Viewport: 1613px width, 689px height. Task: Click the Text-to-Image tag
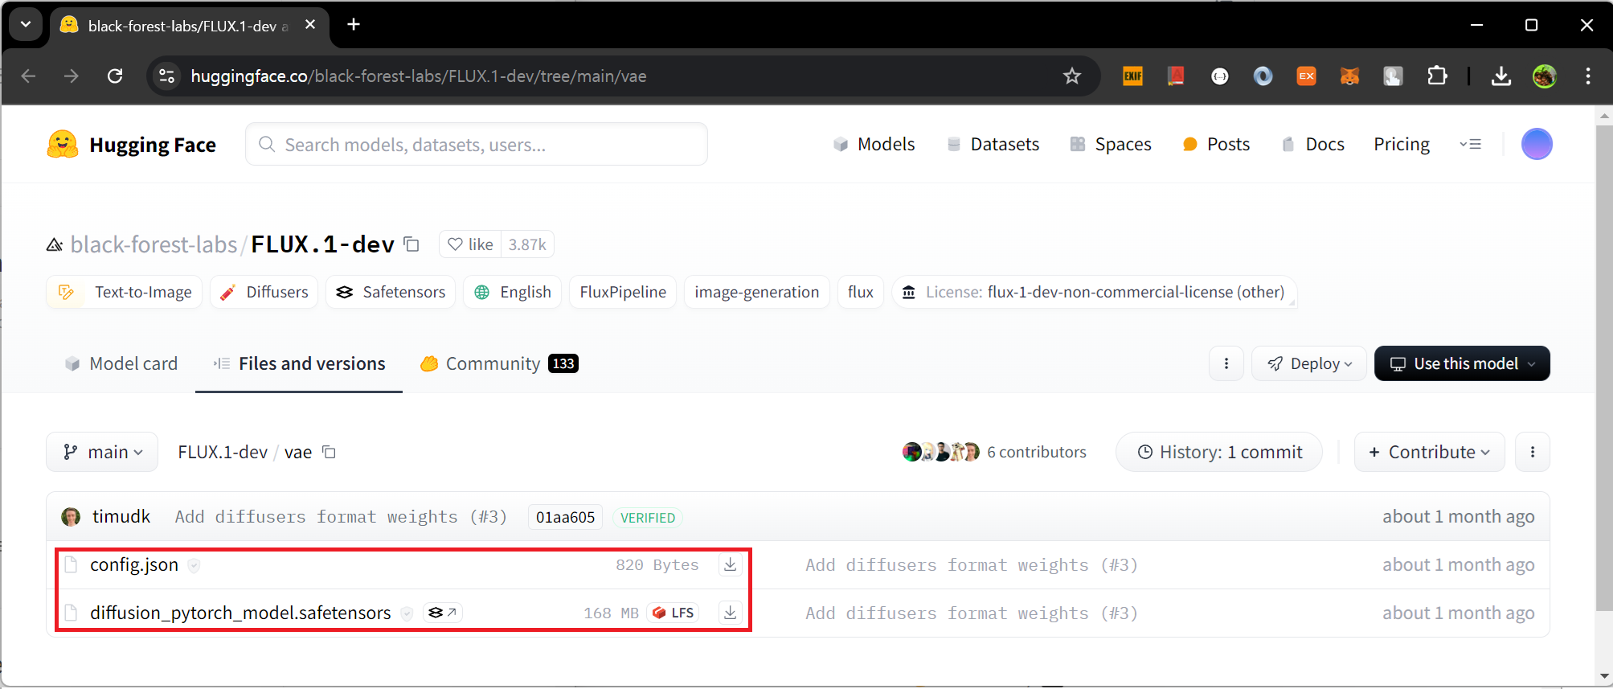[125, 292]
